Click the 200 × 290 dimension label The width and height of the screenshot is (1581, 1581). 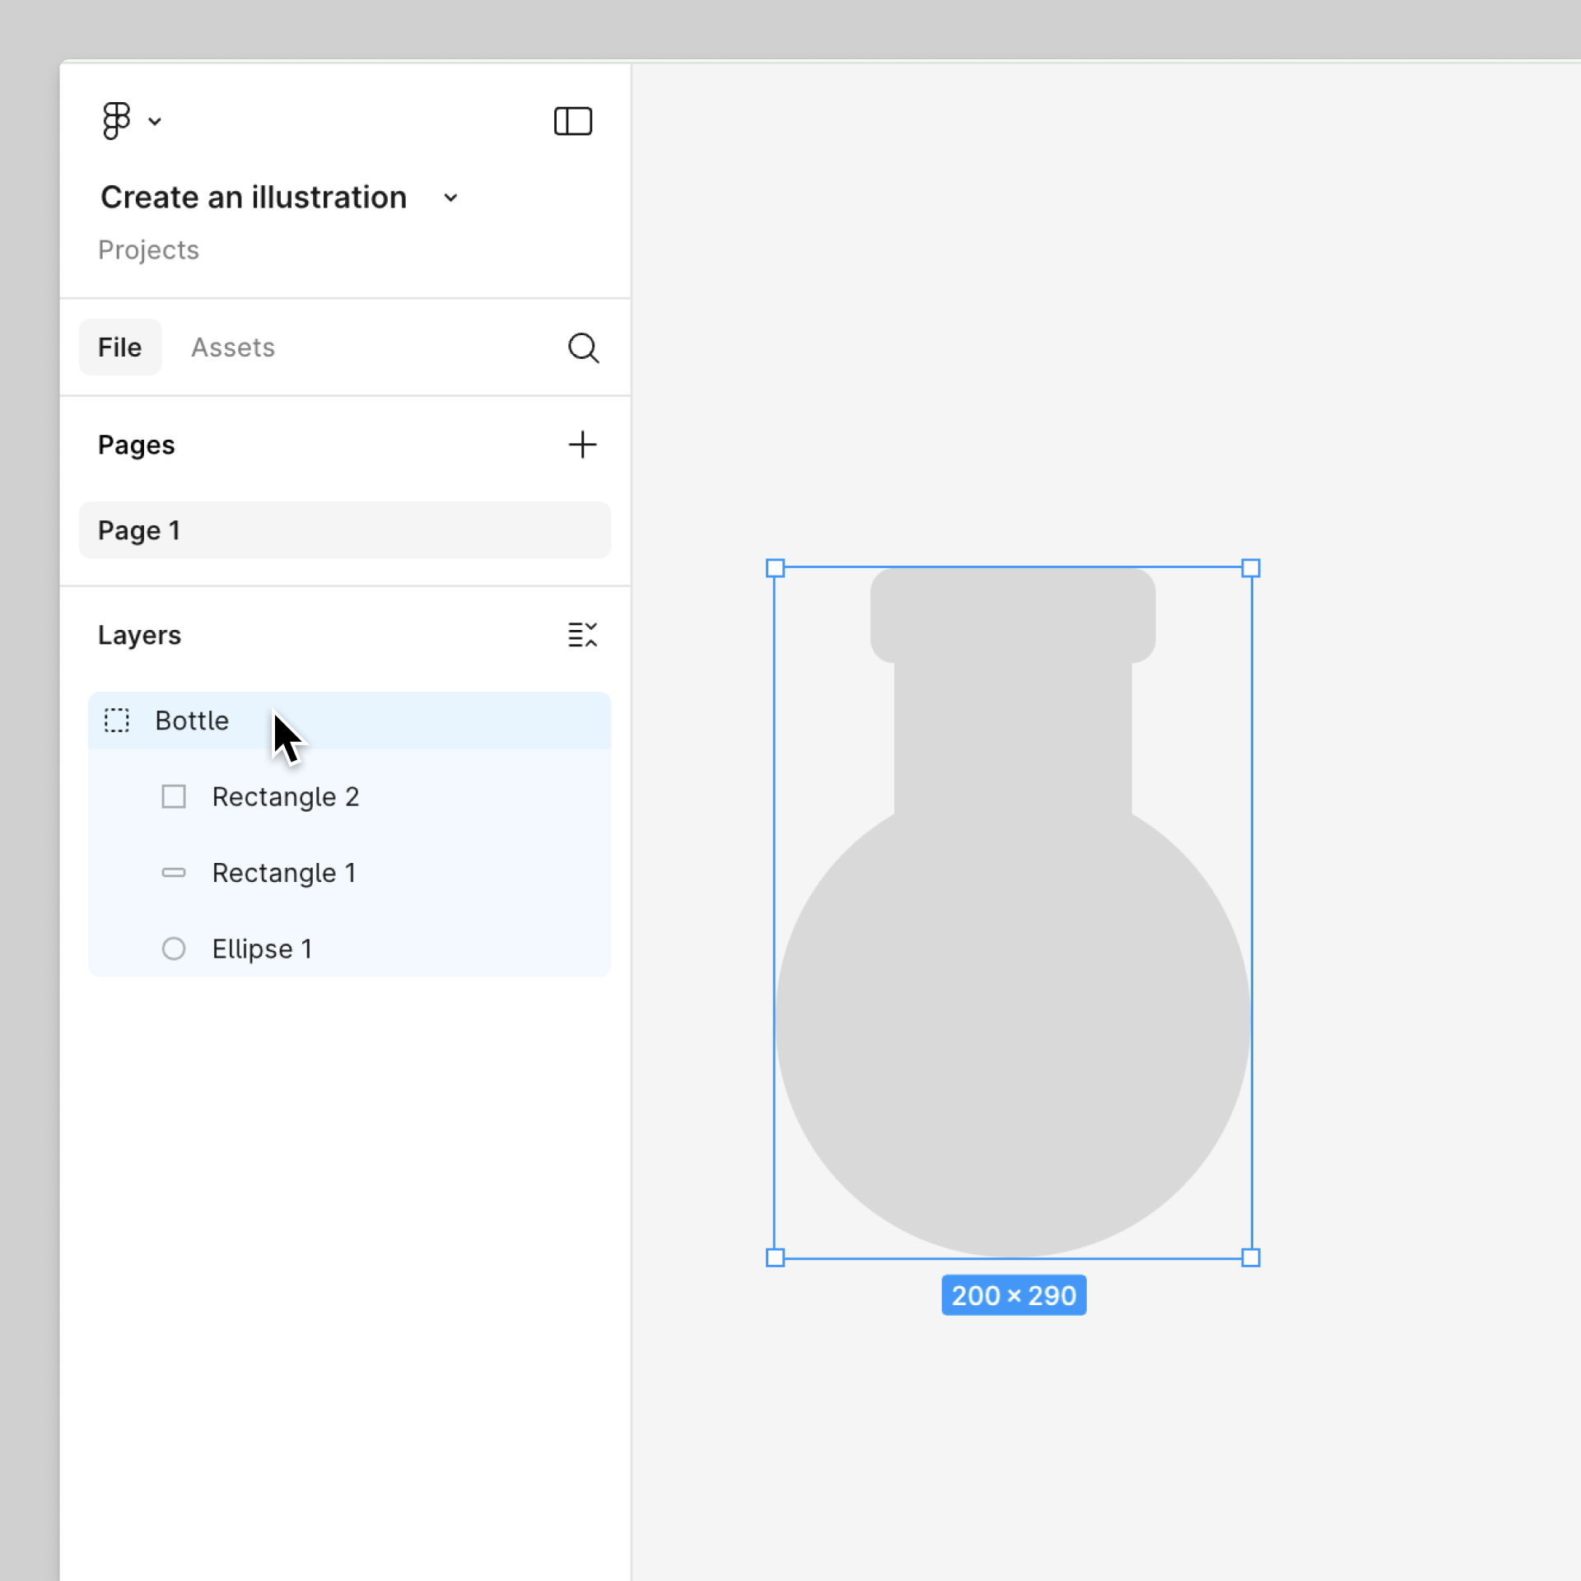point(1014,1295)
